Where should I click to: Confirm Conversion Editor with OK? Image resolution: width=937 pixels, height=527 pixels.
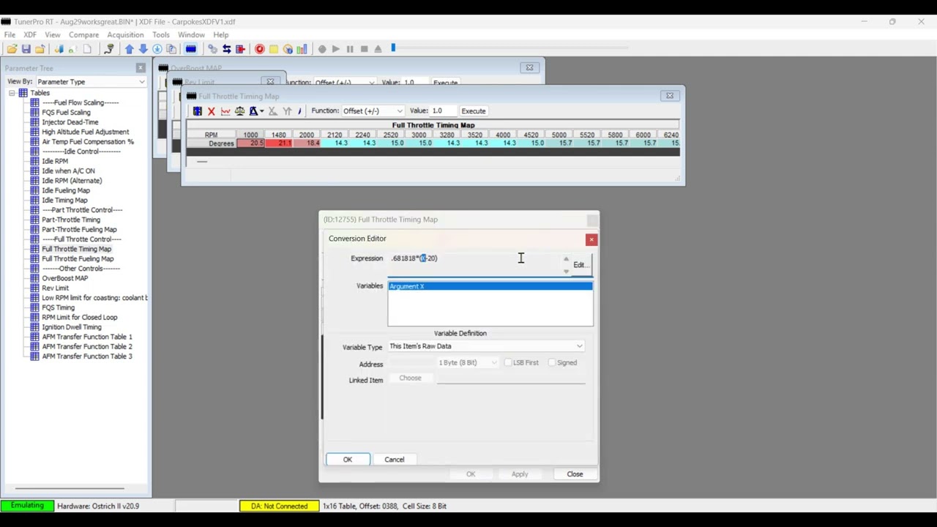pos(348,460)
